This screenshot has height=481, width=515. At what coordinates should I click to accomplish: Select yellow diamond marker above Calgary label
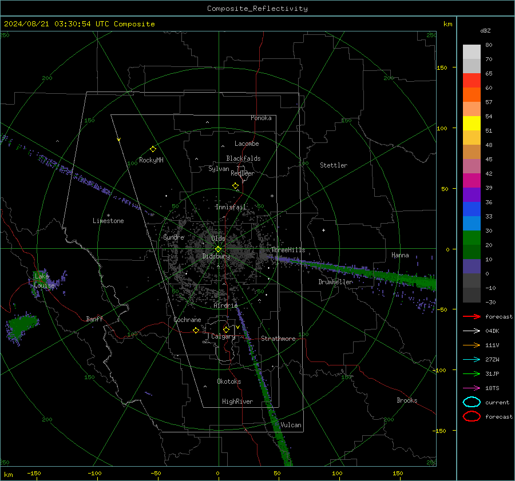[226, 329]
